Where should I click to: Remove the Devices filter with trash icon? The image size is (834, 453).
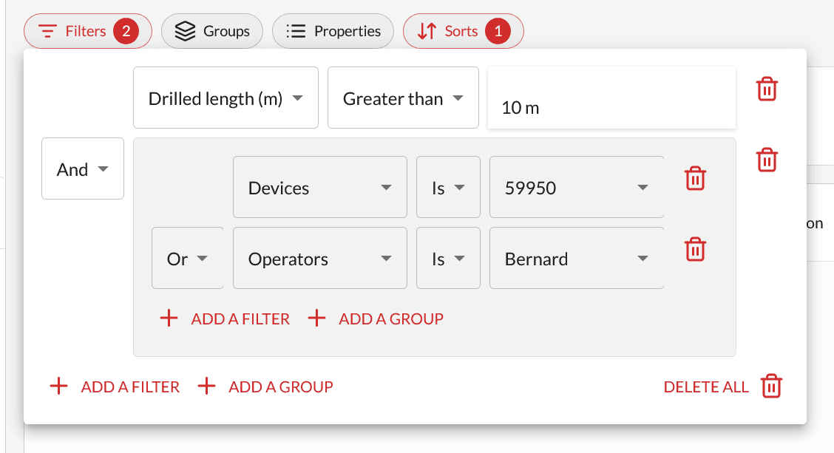click(694, 178)
